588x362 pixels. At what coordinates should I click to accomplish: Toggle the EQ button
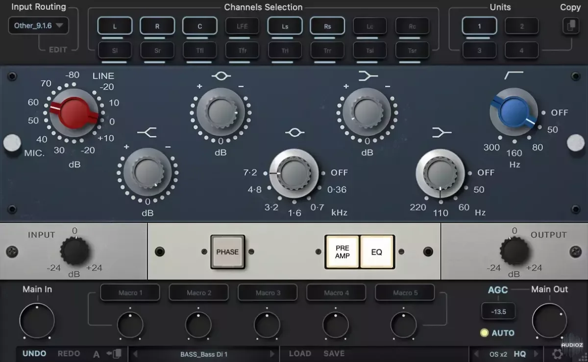(x=377, y=252)
